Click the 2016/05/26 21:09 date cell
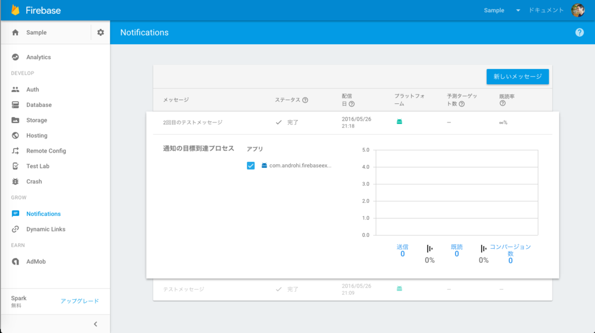 (x=356, y=289)
